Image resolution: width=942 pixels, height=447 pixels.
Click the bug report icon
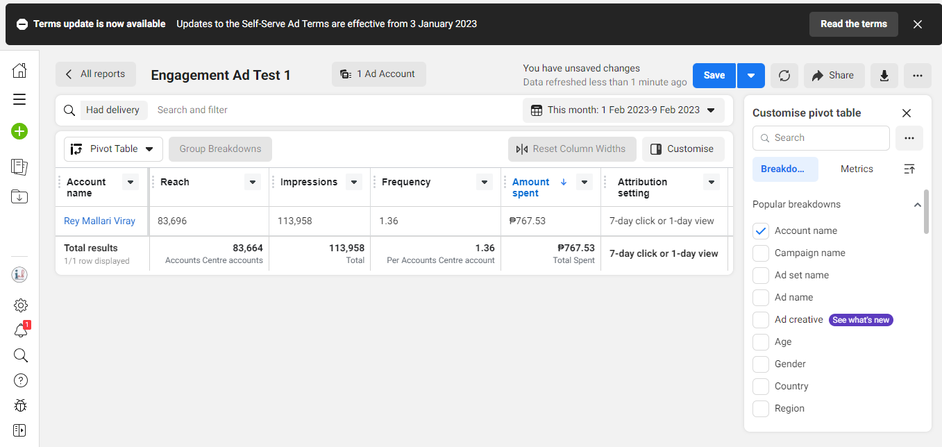[x=20, y=405]
